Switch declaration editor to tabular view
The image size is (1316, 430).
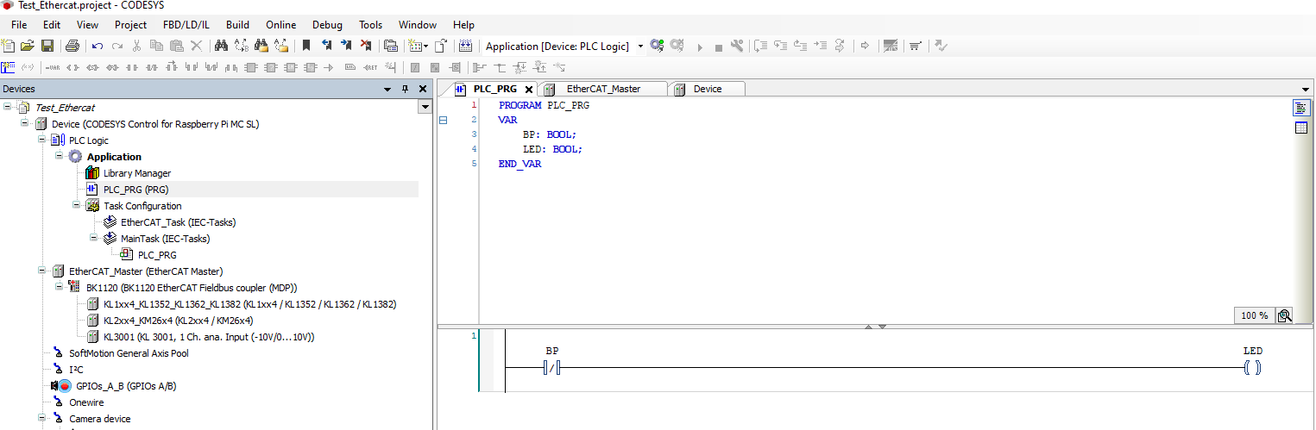click(x=1301, y=128)
